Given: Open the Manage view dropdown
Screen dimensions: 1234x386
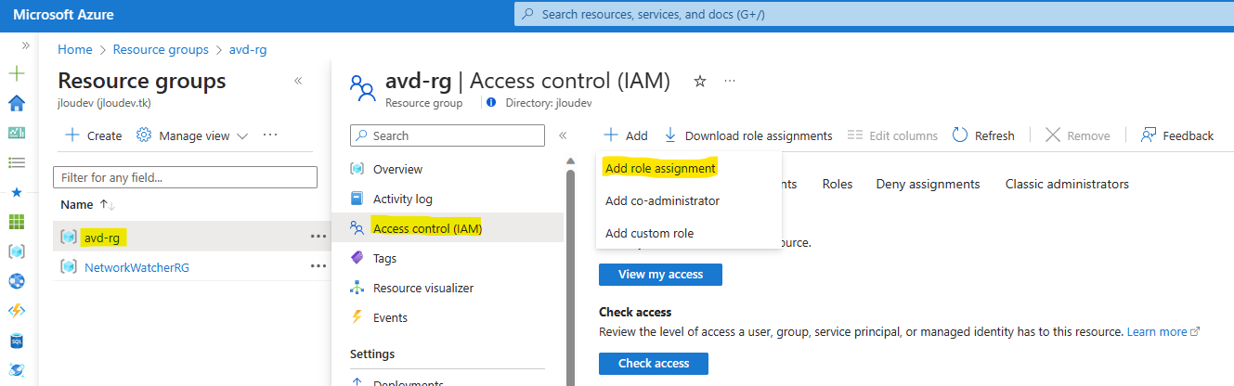Looking at the screenshot, I should (x=192, y=135).
